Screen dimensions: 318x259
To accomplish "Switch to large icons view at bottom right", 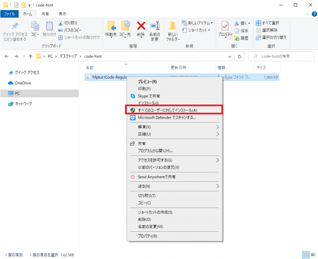I will 312,254.
